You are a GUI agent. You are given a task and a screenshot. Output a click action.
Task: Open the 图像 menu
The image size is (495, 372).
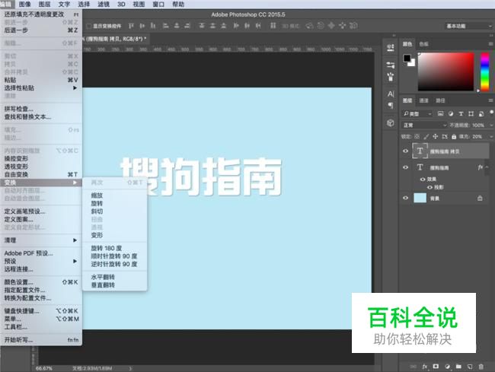(24, 4)
